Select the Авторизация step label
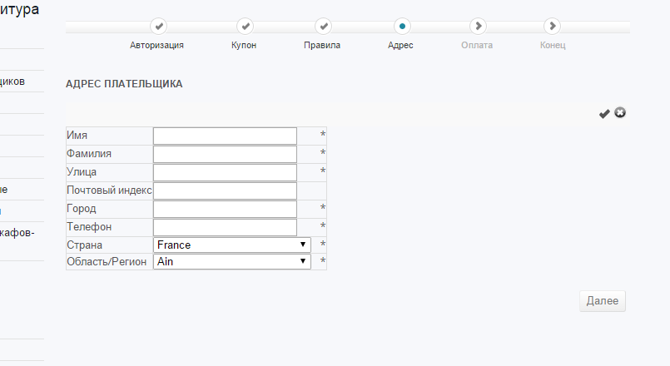670x366 pixels. point(157,45)
